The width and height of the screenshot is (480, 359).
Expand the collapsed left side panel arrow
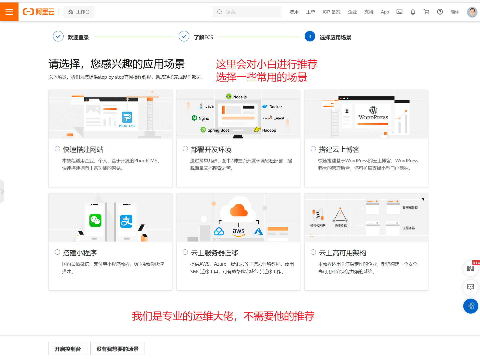point(2,191)
